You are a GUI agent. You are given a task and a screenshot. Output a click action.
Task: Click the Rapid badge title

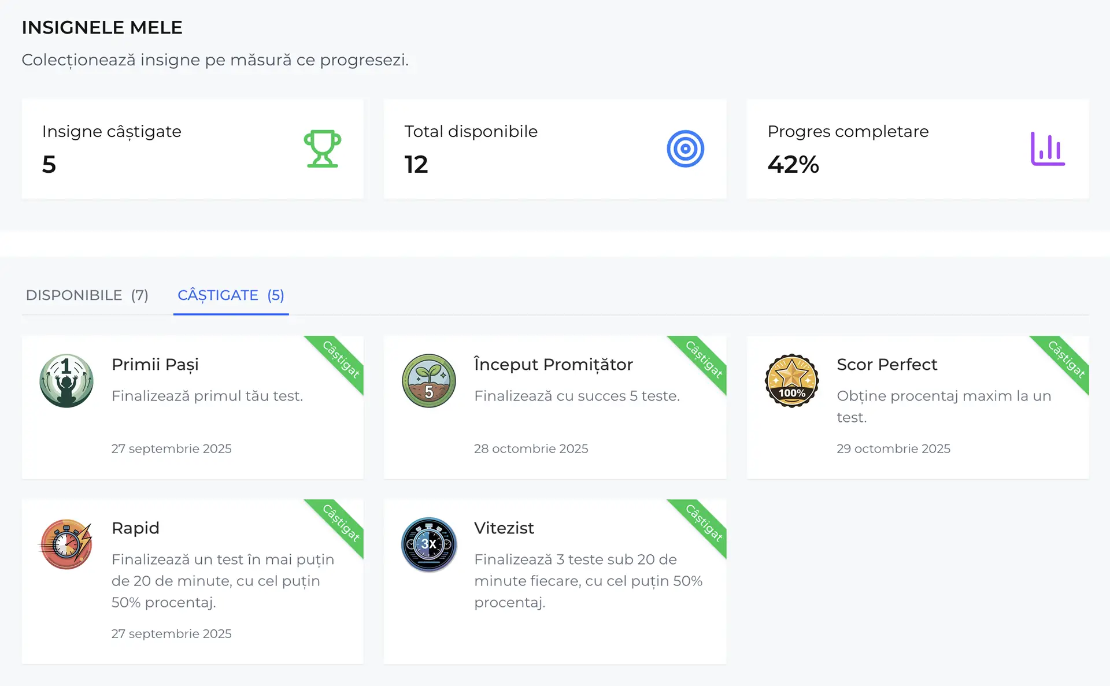tap(135, 528)
